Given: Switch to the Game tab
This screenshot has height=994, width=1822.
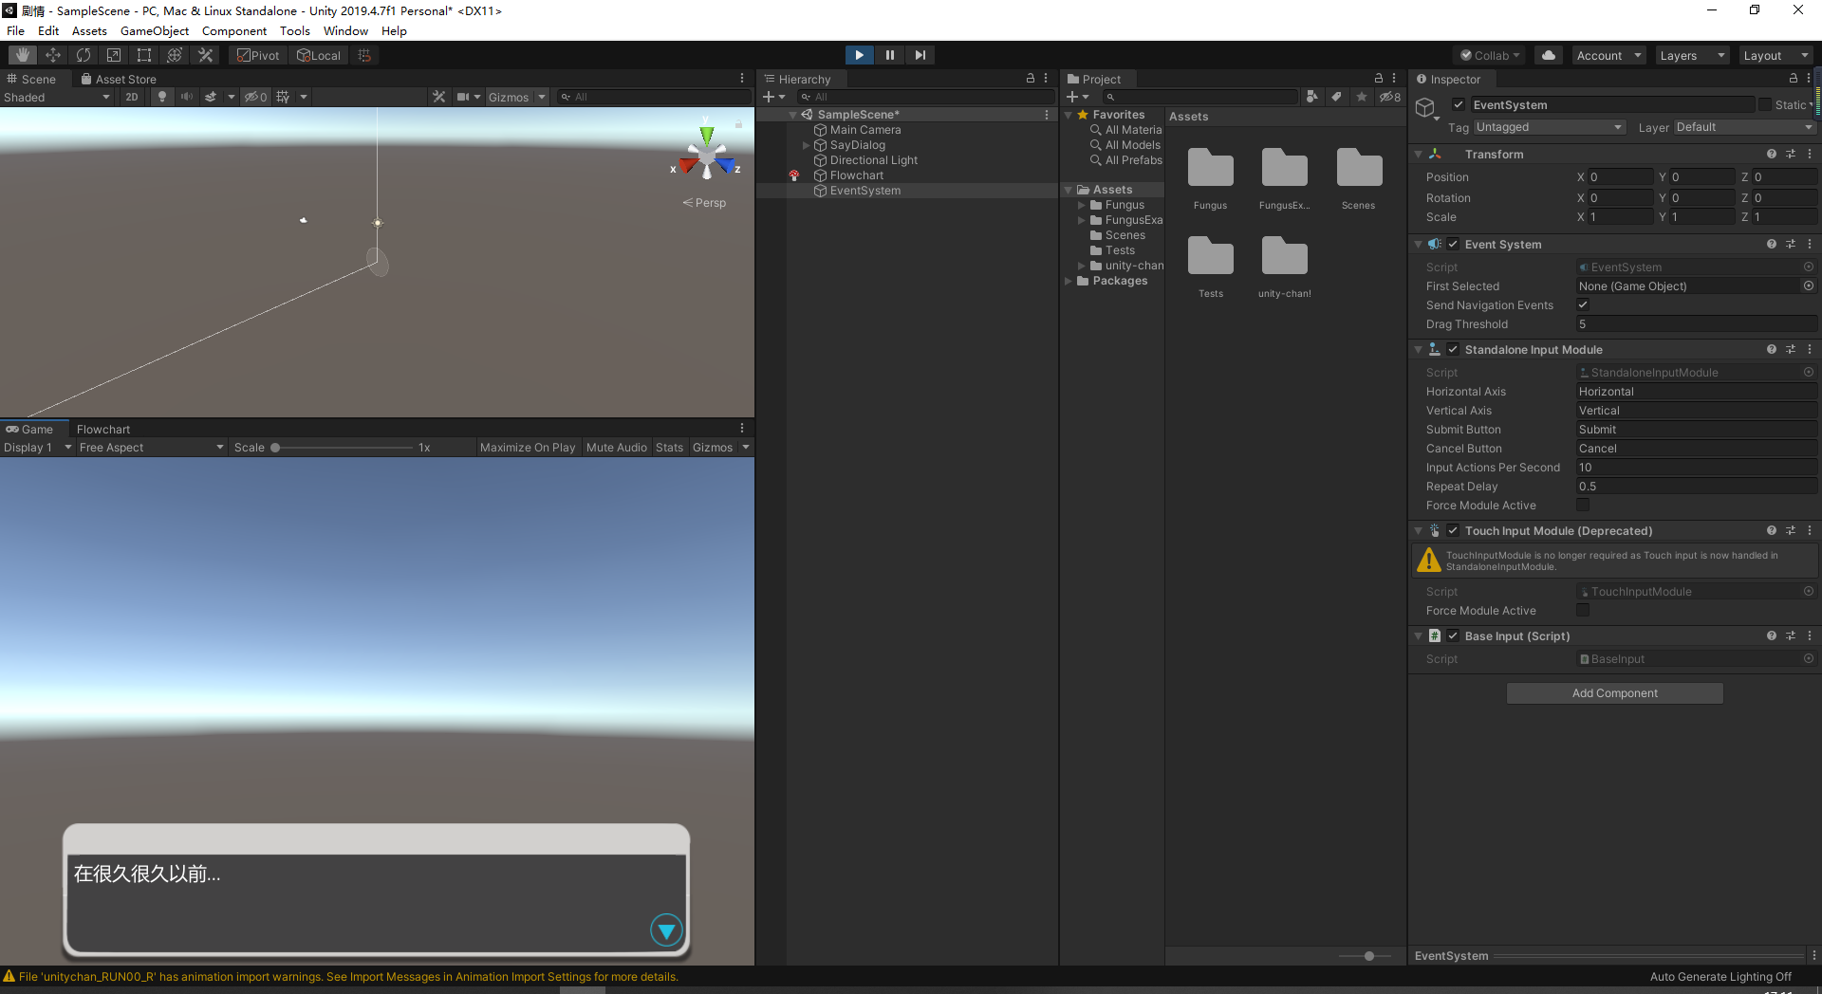Looking at the screenshot, I should (34, 429).
